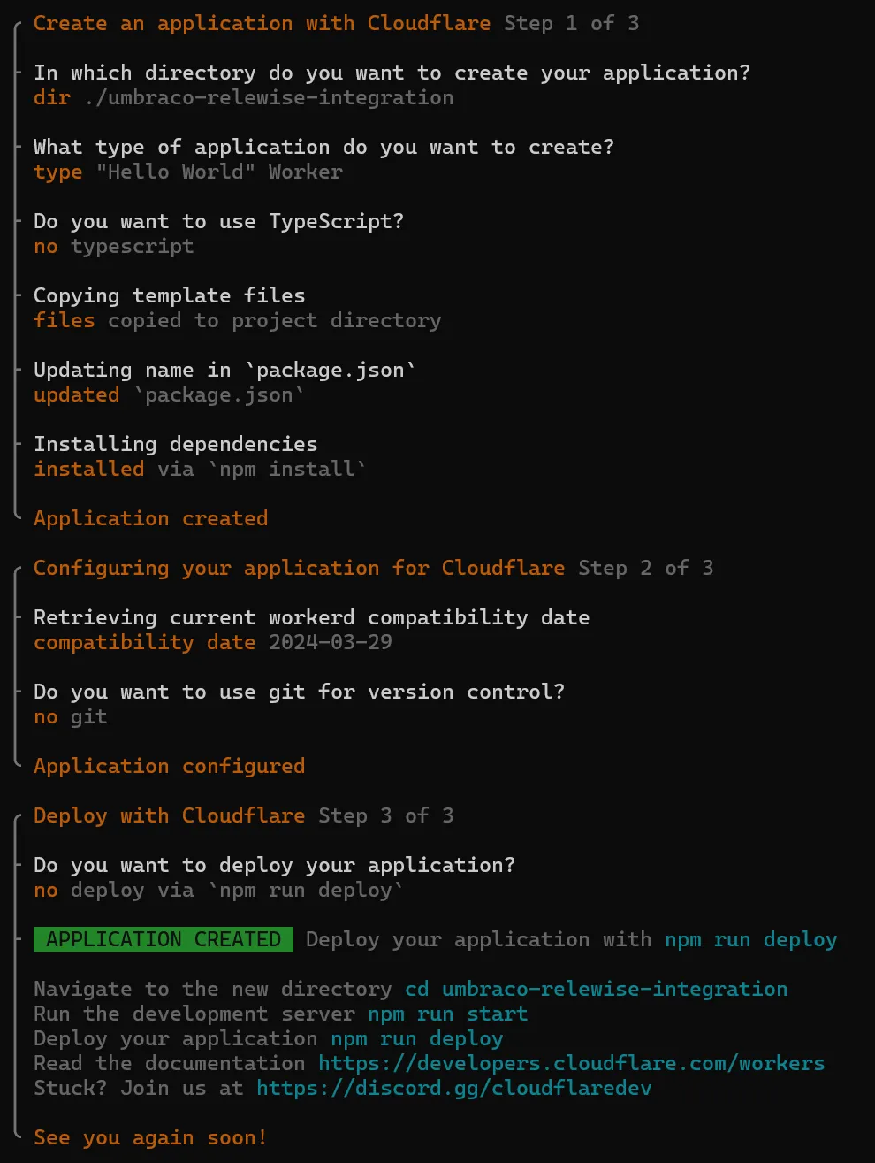Click the "Configuring your application for Cloudflare" heading
The height and width of the screenshot is (1163, 875).
click(x=299, y=568)
